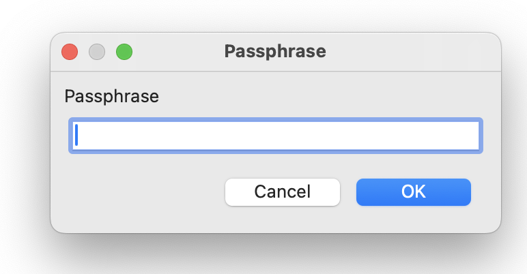Dismiss the dialog using the red button
527x274 pixels.
pyautogui.click(x=70, y=52)
